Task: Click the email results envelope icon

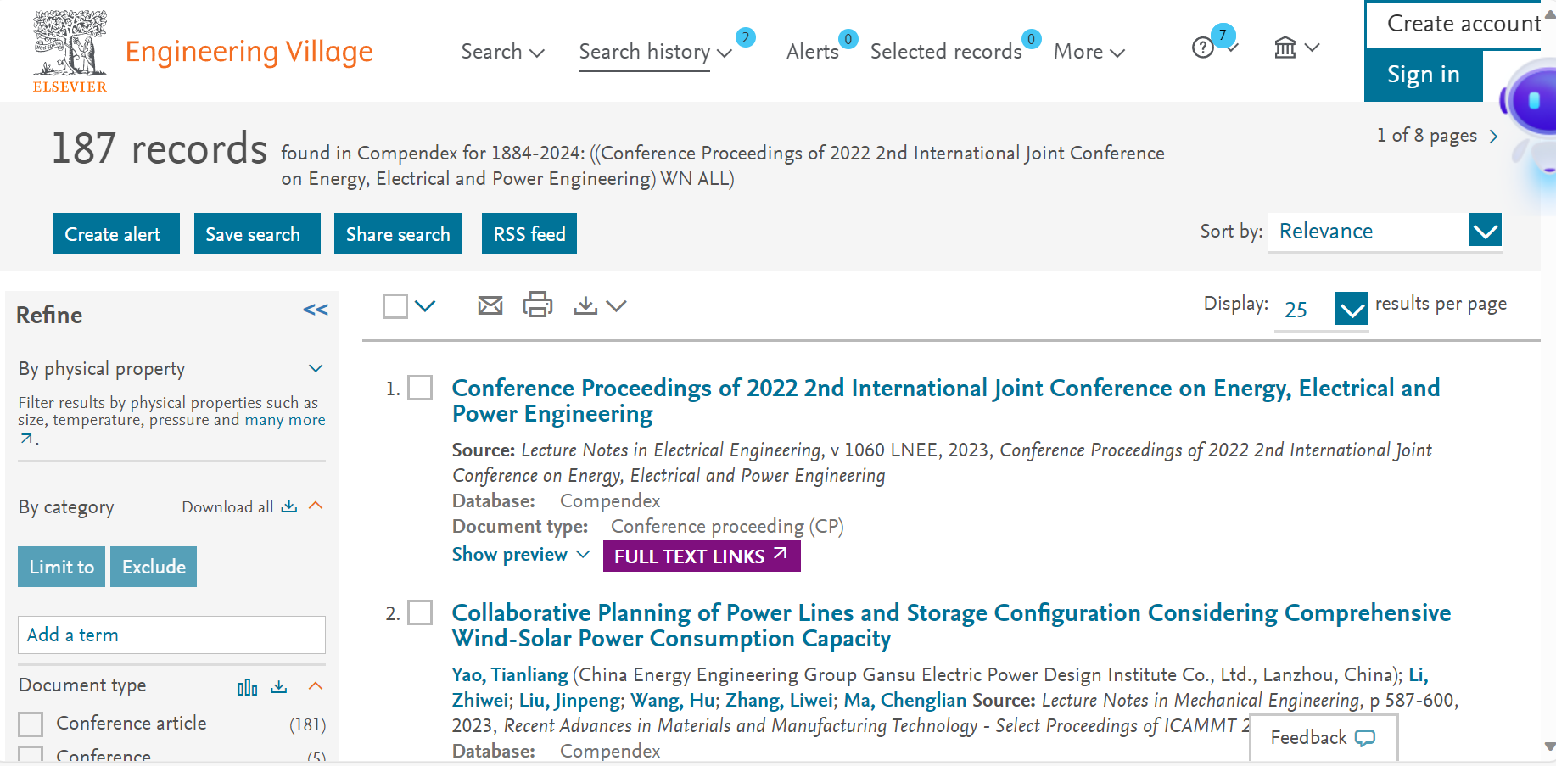Action: coord(490,305)
